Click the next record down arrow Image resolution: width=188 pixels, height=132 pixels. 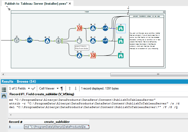(76, 88)
